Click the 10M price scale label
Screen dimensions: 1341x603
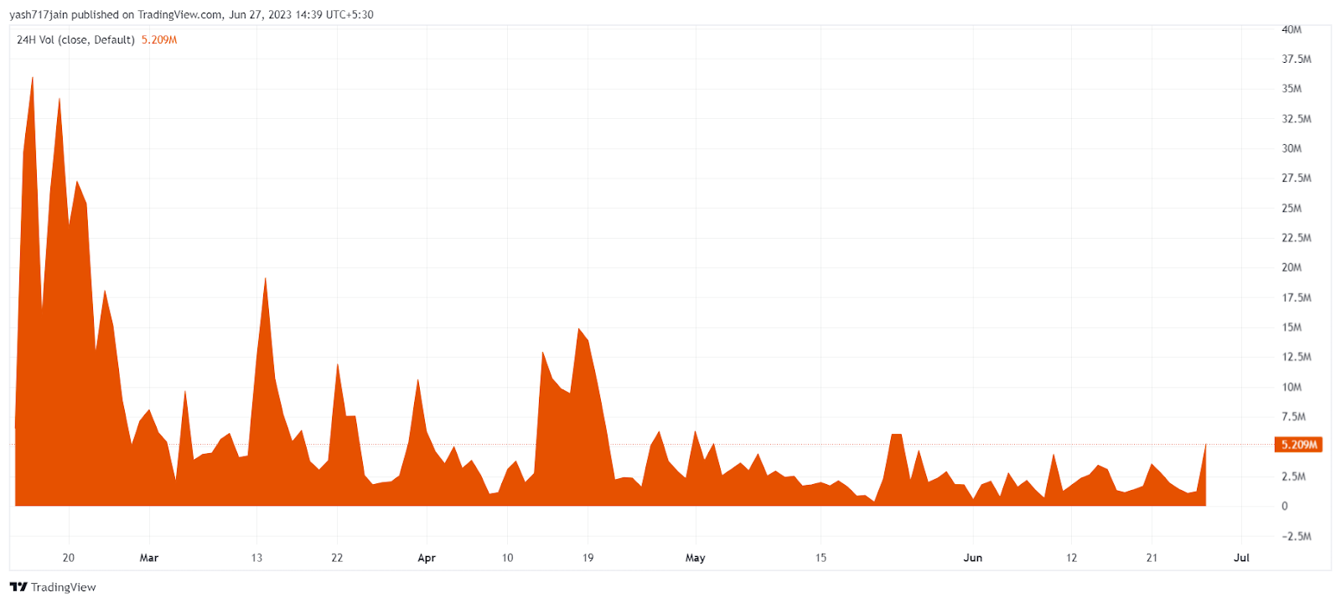pyautogui.click(x=1292, y=387)
